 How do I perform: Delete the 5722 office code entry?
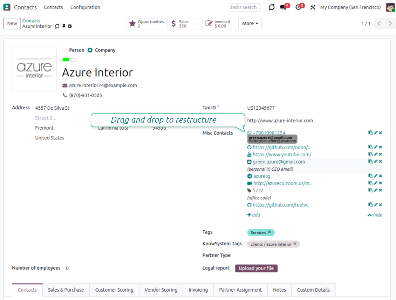[381, 191]
